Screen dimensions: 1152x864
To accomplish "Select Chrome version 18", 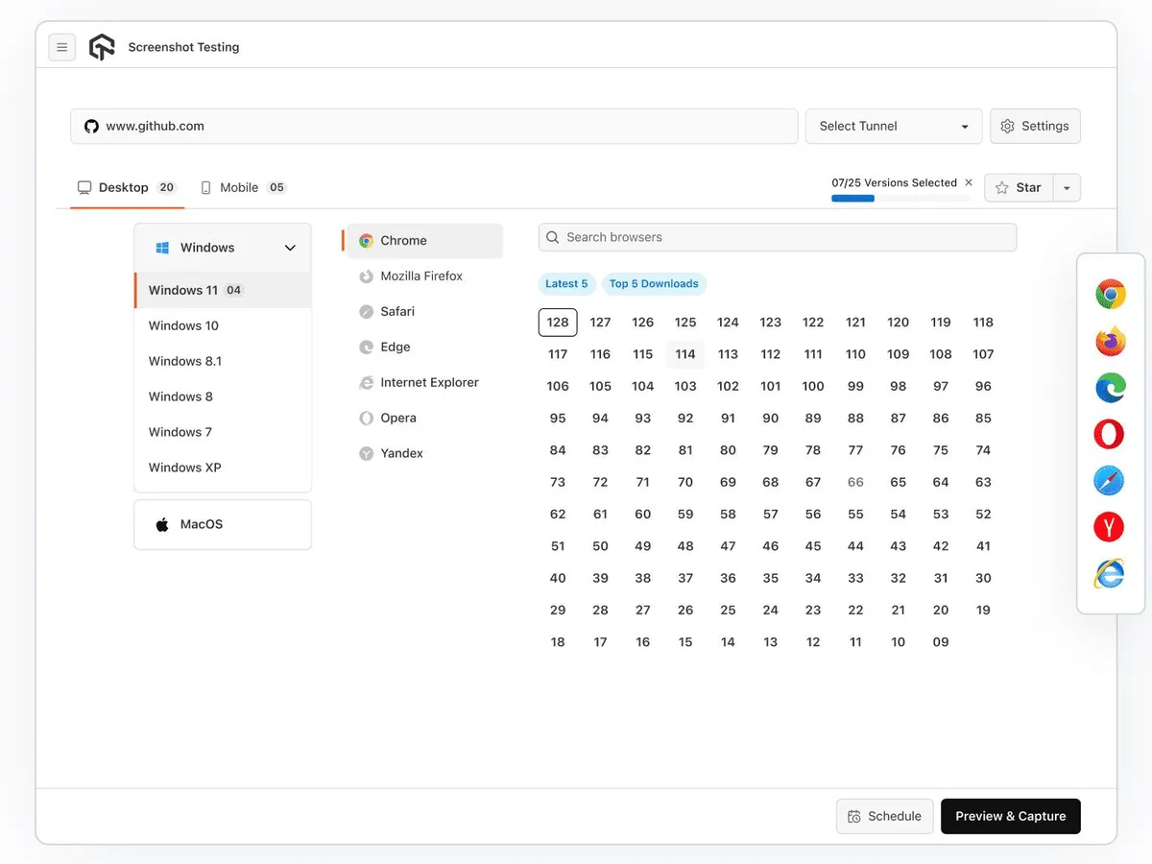I will [x=558, y=642].
